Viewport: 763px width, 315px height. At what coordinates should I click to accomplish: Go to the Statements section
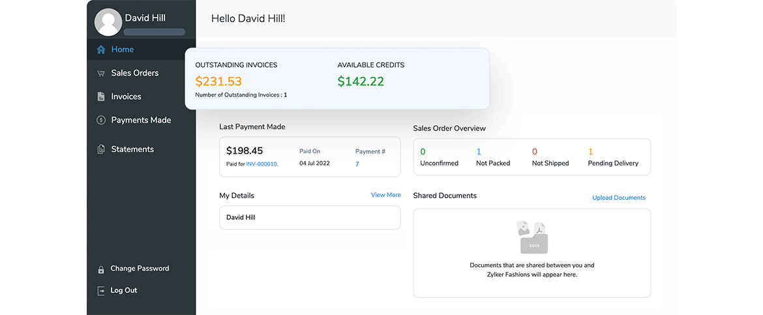click(x=132, y=149)
